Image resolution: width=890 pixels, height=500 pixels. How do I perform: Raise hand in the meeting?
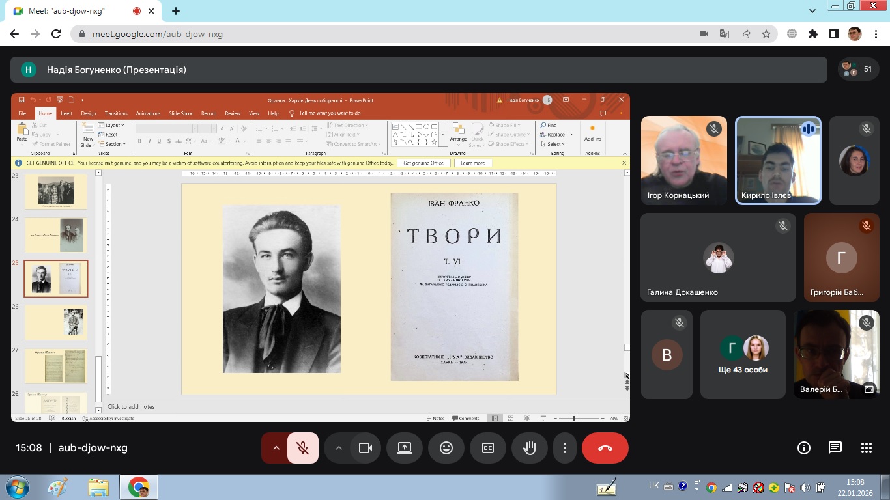point(530,448)
